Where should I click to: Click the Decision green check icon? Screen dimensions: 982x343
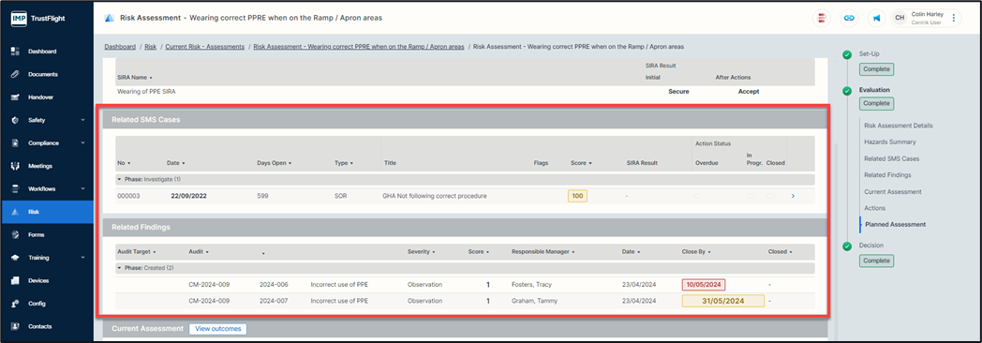(847, 246)
